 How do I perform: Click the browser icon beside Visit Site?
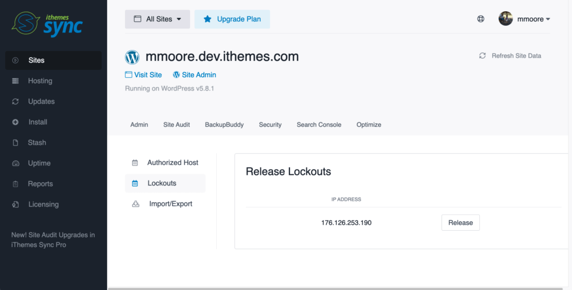[128, 75]
